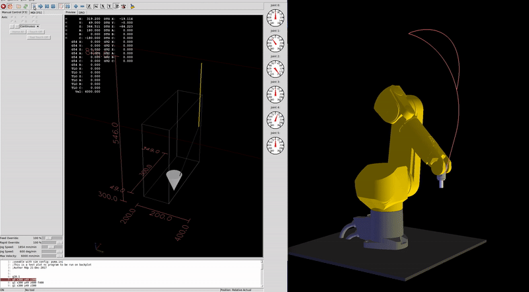This screenshot has width=529, height=292.
Task: Switch preview to perspective P view
Action: (x=117, y=7)
